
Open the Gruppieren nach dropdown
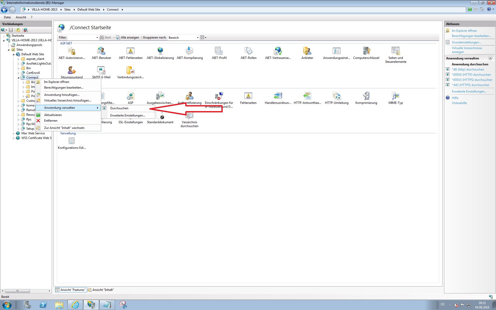point(198,38)
